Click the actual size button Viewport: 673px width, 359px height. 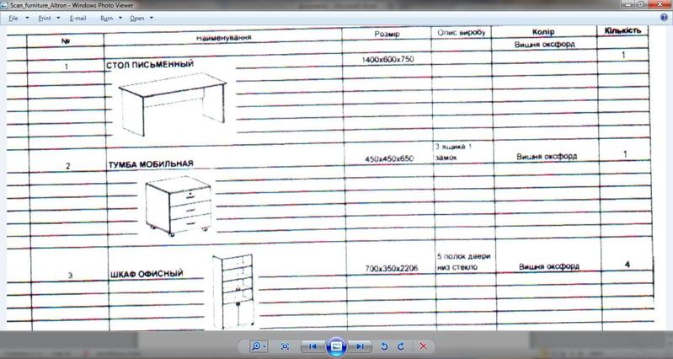[x=285, y=346]
